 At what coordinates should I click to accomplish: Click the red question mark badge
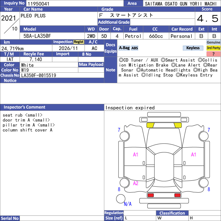[x=213, y=54]
